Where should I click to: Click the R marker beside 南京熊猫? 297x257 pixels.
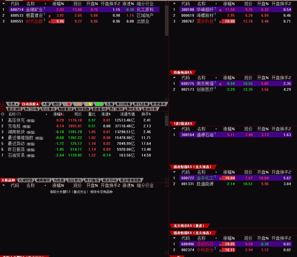tap(220, 84)
